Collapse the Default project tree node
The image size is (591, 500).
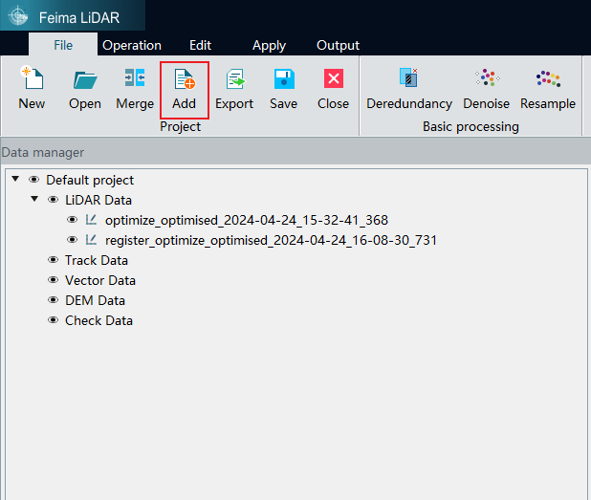click(14, 180)
